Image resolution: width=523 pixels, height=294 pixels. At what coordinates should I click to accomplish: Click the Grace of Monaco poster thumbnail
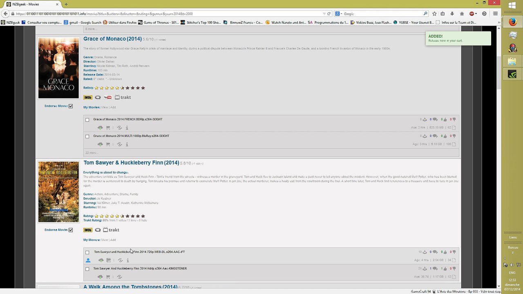[58, 68]
